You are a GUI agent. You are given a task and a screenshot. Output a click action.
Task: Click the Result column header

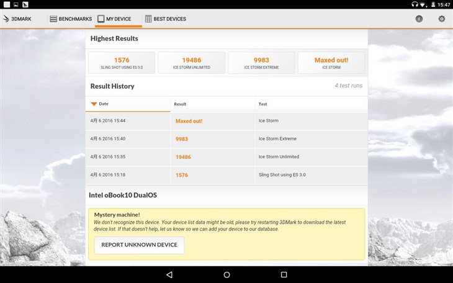coord(213,104)
